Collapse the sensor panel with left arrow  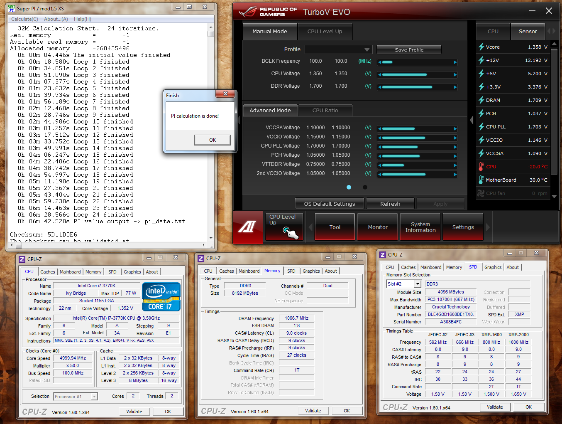click(x=472, y=120)
